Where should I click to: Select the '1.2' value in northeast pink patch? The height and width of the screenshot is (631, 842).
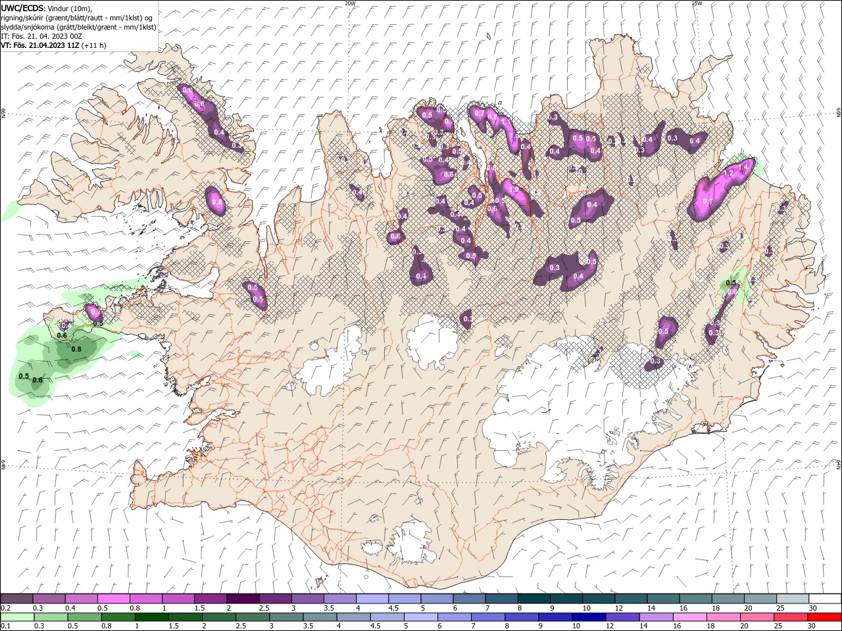(x=728, y=174)
